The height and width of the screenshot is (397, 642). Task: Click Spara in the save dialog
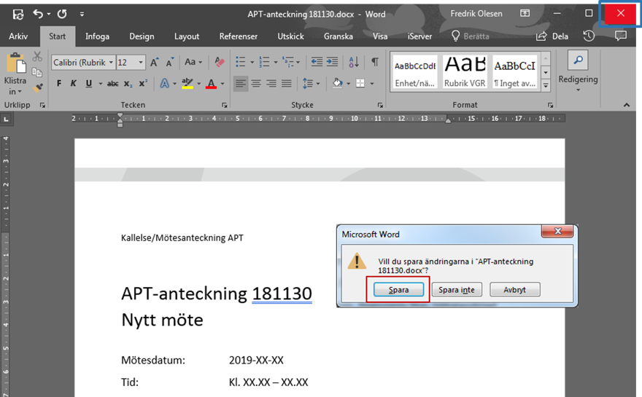398,290
